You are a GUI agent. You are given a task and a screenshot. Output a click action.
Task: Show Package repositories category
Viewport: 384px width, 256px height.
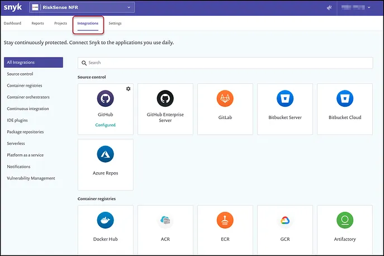(x=25, y=132)
